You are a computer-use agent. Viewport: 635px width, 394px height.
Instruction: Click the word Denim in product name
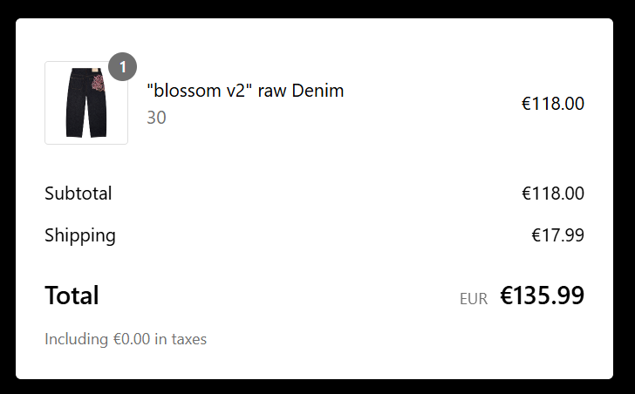pos(317,91)
